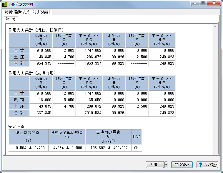This screenshot has height=173, width=223.
Task: Click the eccentricity result -0.504 ≦ 0.700
Action: [29, 148]
